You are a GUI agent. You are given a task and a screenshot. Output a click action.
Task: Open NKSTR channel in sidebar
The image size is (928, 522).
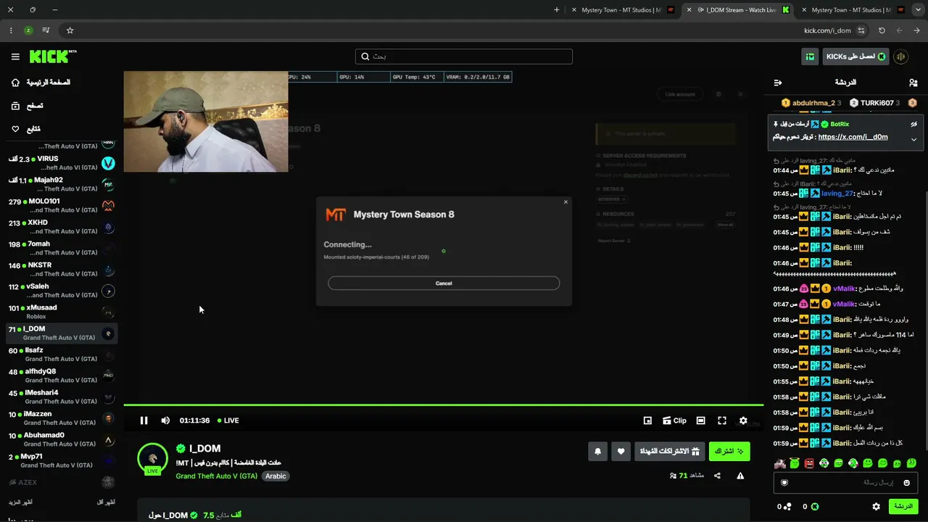pos(61,270)
